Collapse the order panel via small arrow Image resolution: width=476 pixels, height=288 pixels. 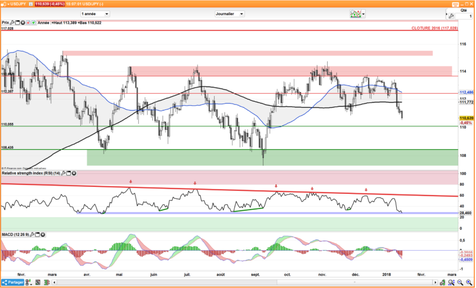(447, 14)
